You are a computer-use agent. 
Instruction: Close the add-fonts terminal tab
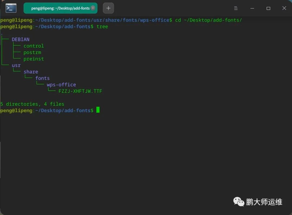93,8
